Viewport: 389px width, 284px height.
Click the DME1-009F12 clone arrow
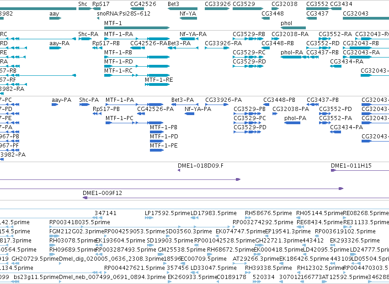tap(236, 198)
